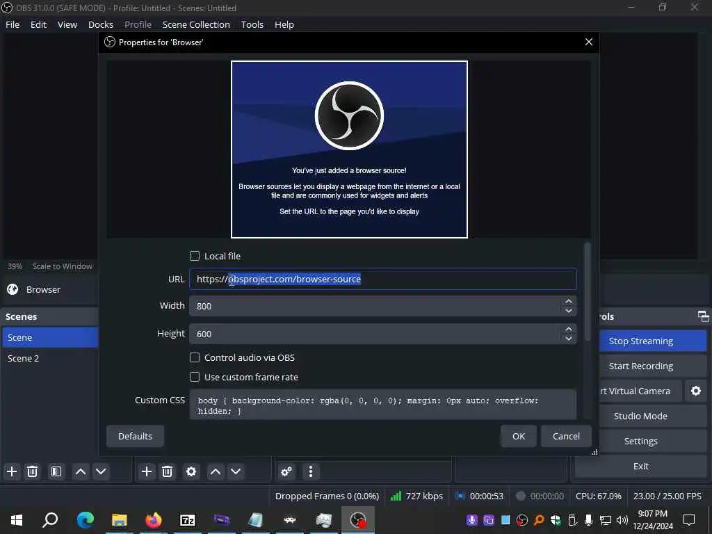712x534 pixels.
Task: Enable Use custom frame rate checkbox
Action: click(195, 377)
